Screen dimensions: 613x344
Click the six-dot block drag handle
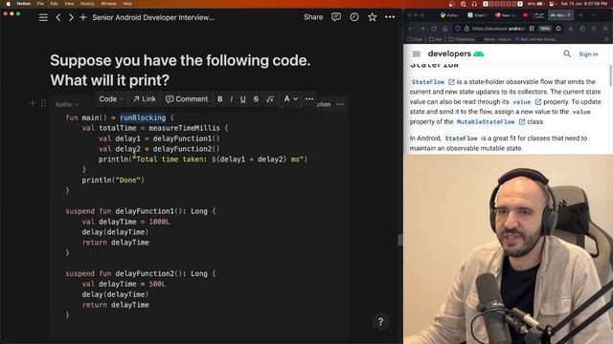click(x=43, y=103)
